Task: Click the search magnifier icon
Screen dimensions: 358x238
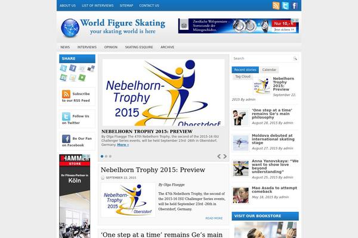Action: pyautogui.click(x=295, y=58)
